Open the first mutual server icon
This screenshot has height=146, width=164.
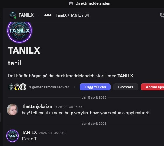11,87
